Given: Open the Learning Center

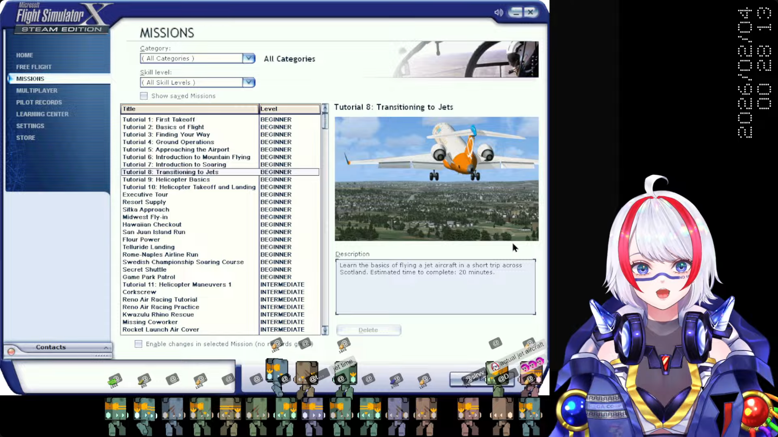Looking at the screenshot, I should point(42,114).
